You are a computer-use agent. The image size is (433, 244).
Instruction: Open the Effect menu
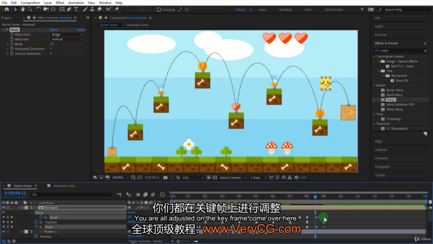point(60,3)
